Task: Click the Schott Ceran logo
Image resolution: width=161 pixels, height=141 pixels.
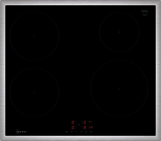Action: [x=145, y=11]
